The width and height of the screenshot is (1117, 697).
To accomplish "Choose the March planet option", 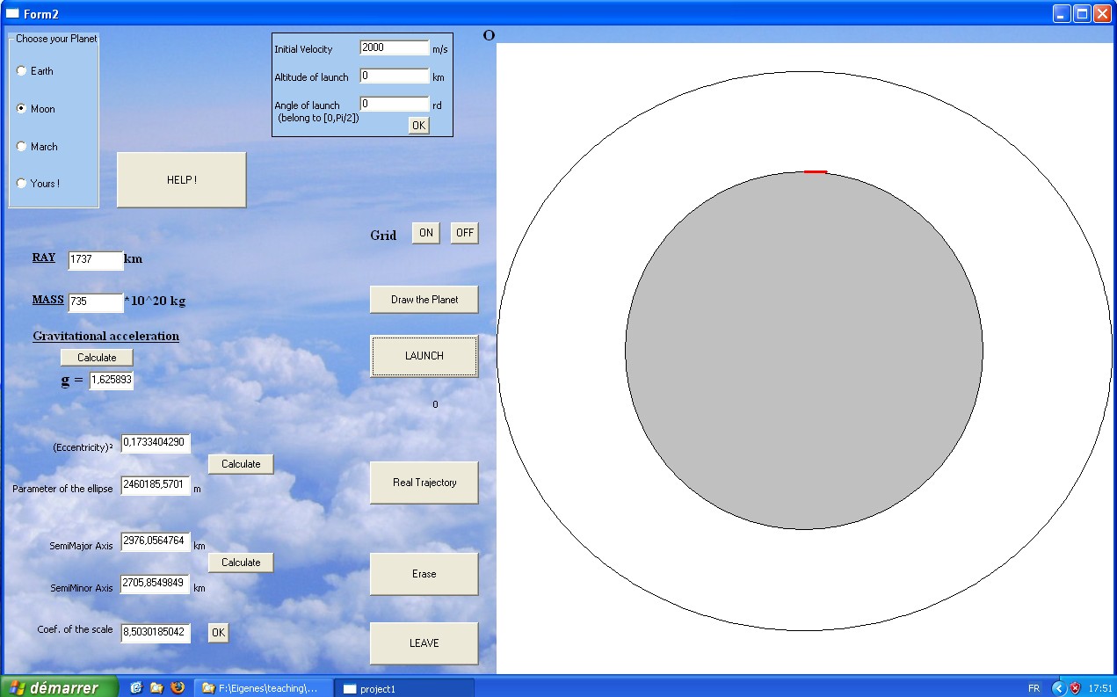I will (x=22, y=147).
